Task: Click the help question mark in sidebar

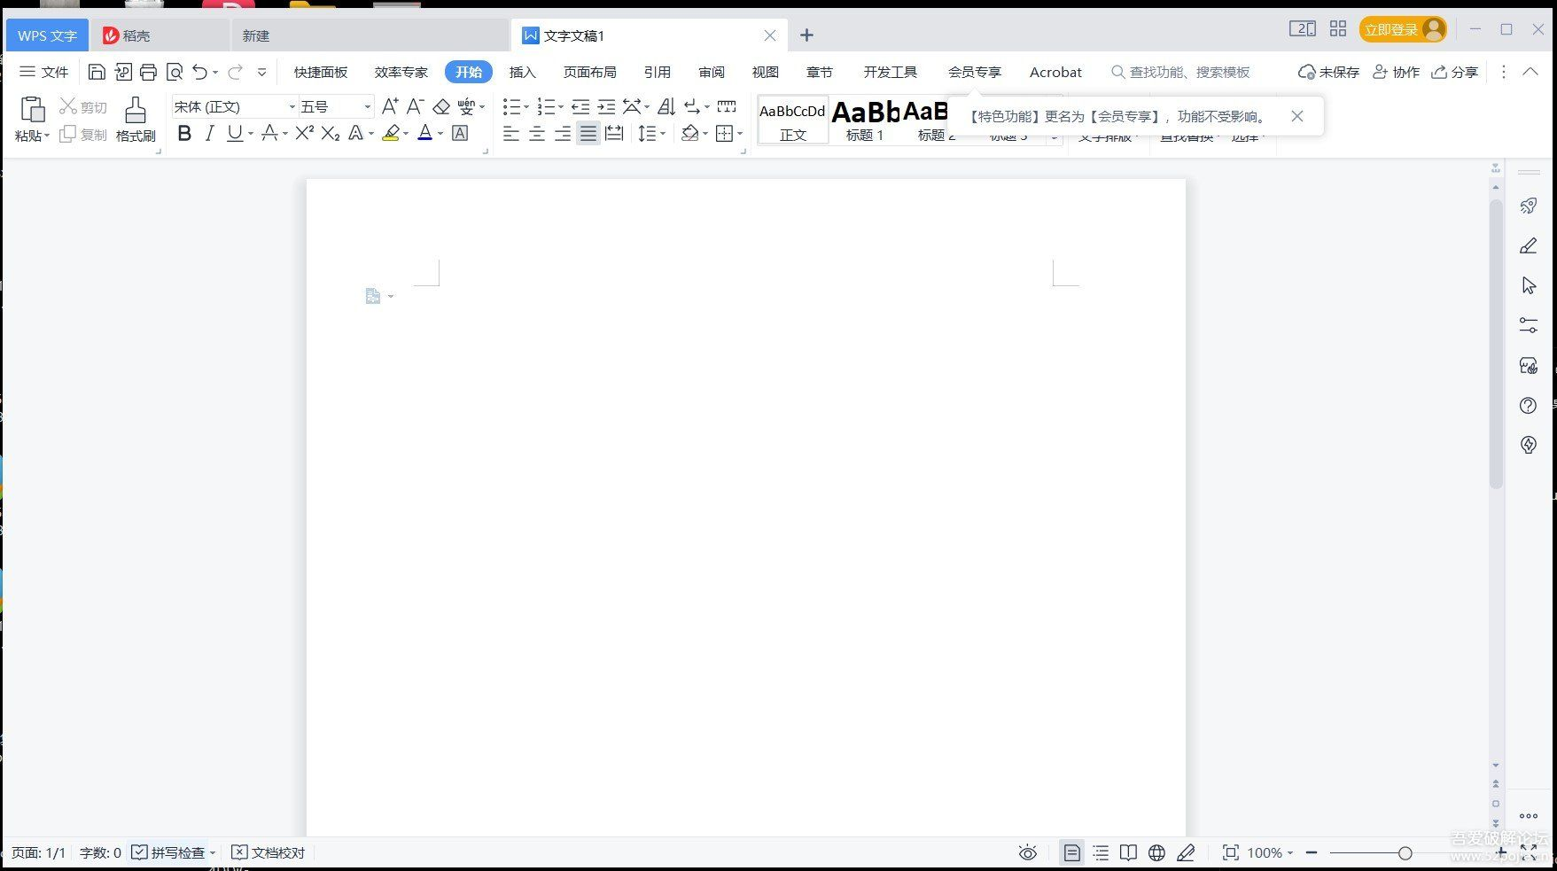Action: coord(1529,405)
